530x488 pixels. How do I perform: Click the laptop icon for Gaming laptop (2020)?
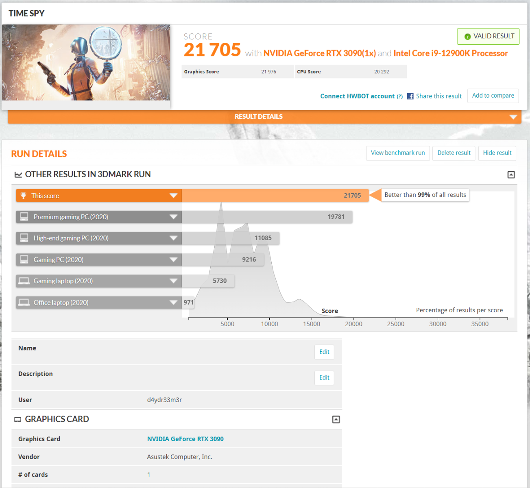click(24, 281)
